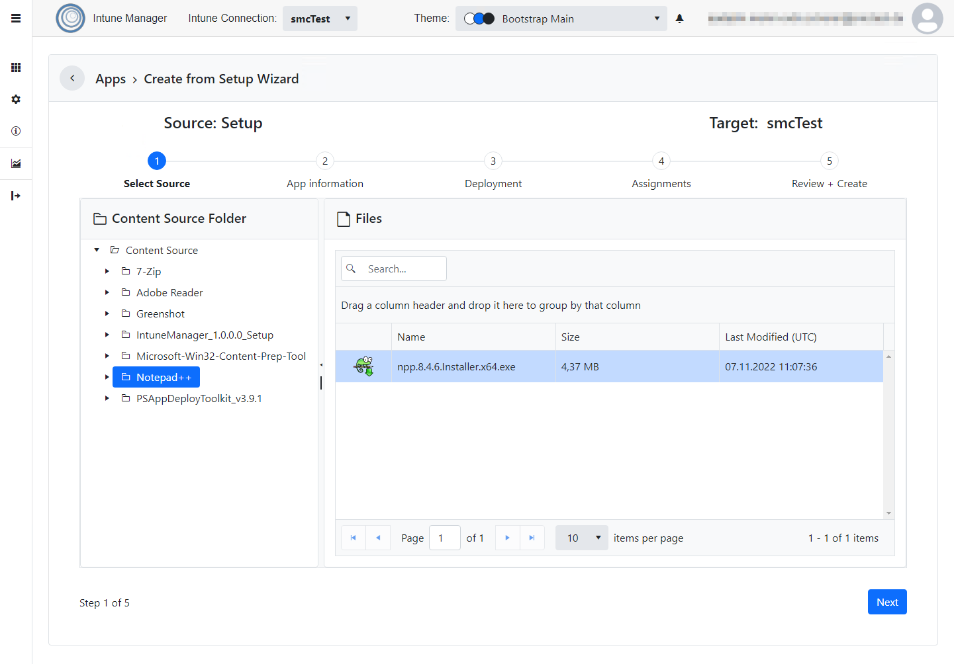The width and height of the screenshot is (954, 664).
Task: Go to the previous page of files
Action: [378, 538]
